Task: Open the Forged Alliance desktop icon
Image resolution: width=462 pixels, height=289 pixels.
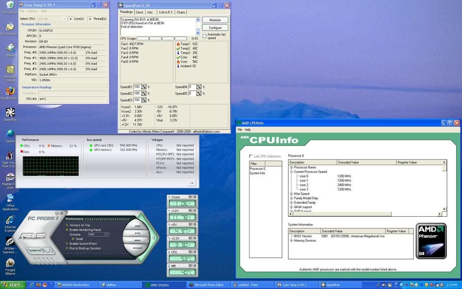Action: point(10,263)
